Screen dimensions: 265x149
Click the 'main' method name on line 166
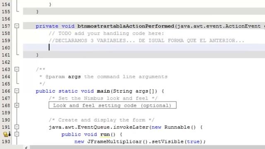tap(103, 91)
